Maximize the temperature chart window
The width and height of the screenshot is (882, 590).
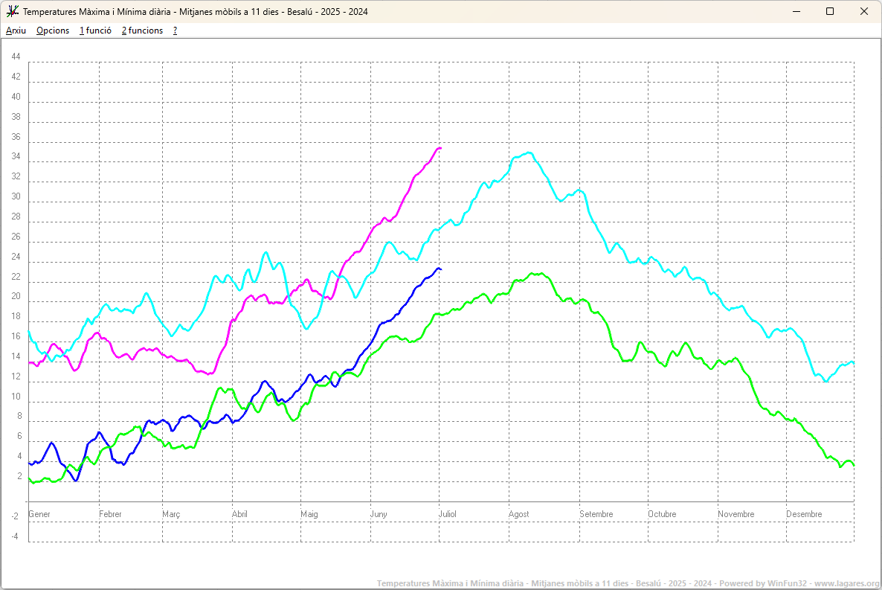click(830, 11)
